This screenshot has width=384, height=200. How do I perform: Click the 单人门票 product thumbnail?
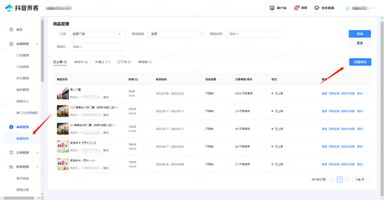click(x=63, y=93)
